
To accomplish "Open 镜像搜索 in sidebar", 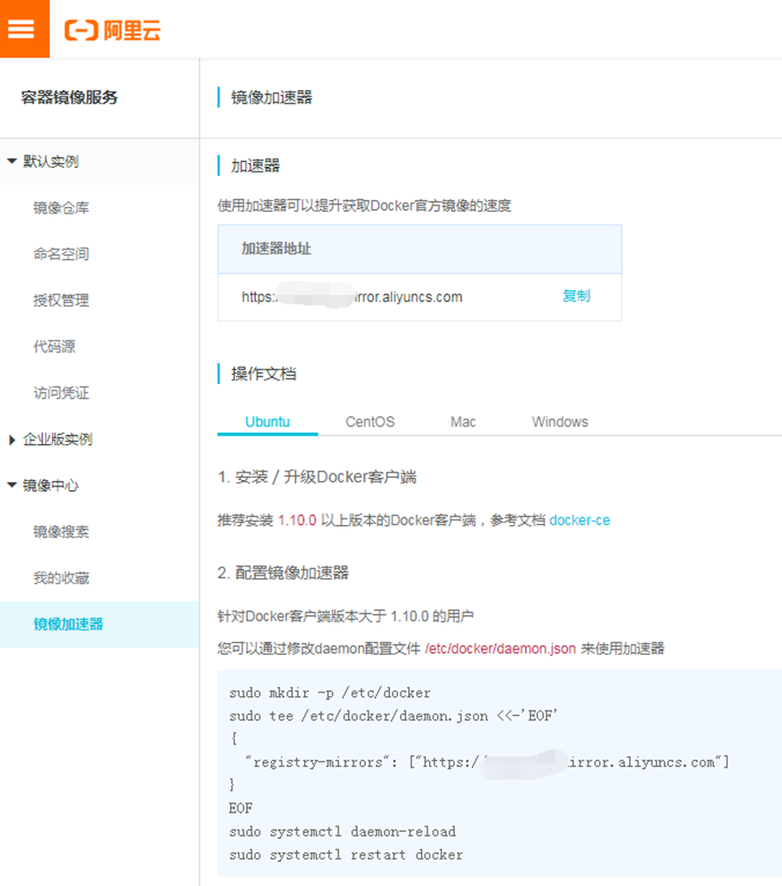I will click(61, 531).
